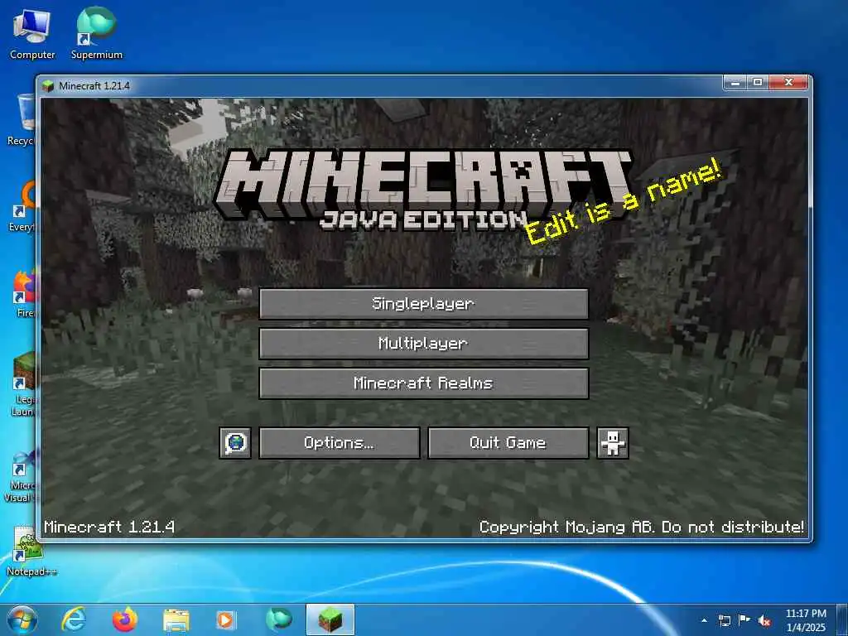The width and height of the screenshot is (848, 636).
Task: Open Supermium from the taskbar
Action: tap(278, 619)
